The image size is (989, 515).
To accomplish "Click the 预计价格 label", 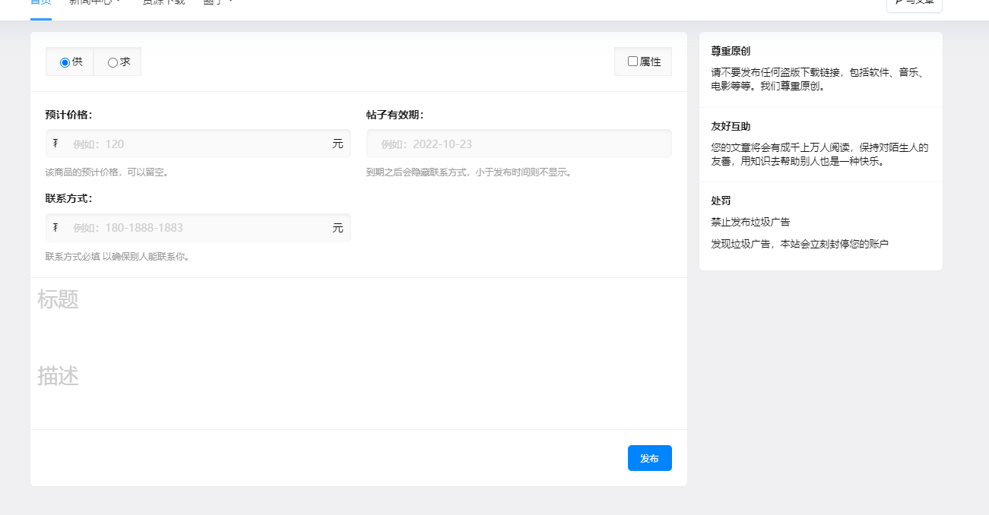I will coord(68,115).
